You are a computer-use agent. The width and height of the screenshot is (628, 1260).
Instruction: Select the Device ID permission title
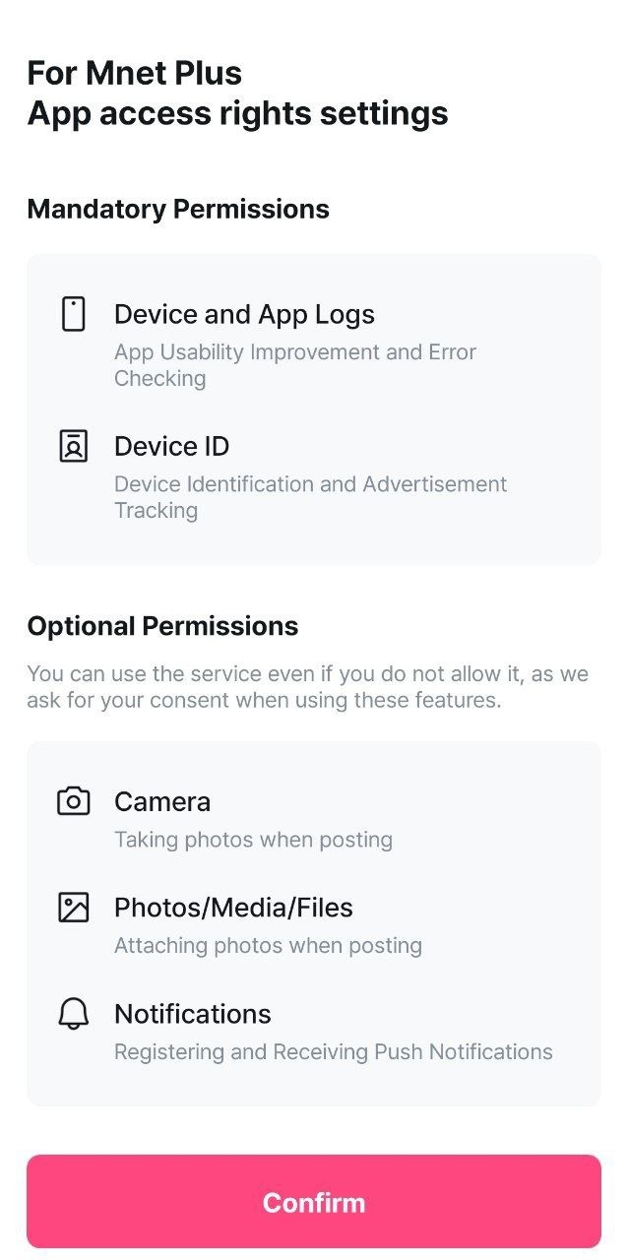pos(171,446)
